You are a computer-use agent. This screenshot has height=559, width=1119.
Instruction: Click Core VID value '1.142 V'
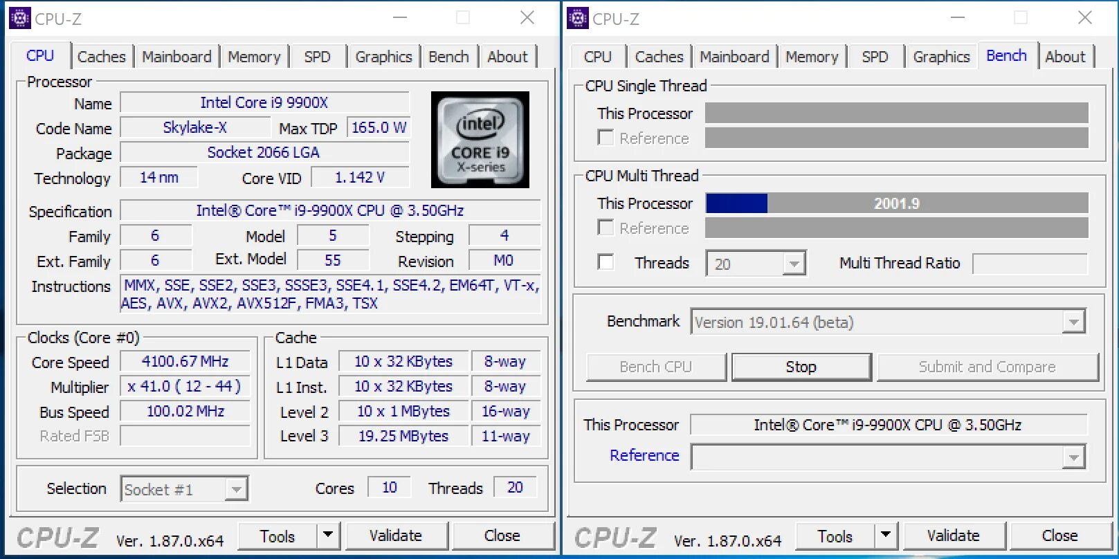360,177
